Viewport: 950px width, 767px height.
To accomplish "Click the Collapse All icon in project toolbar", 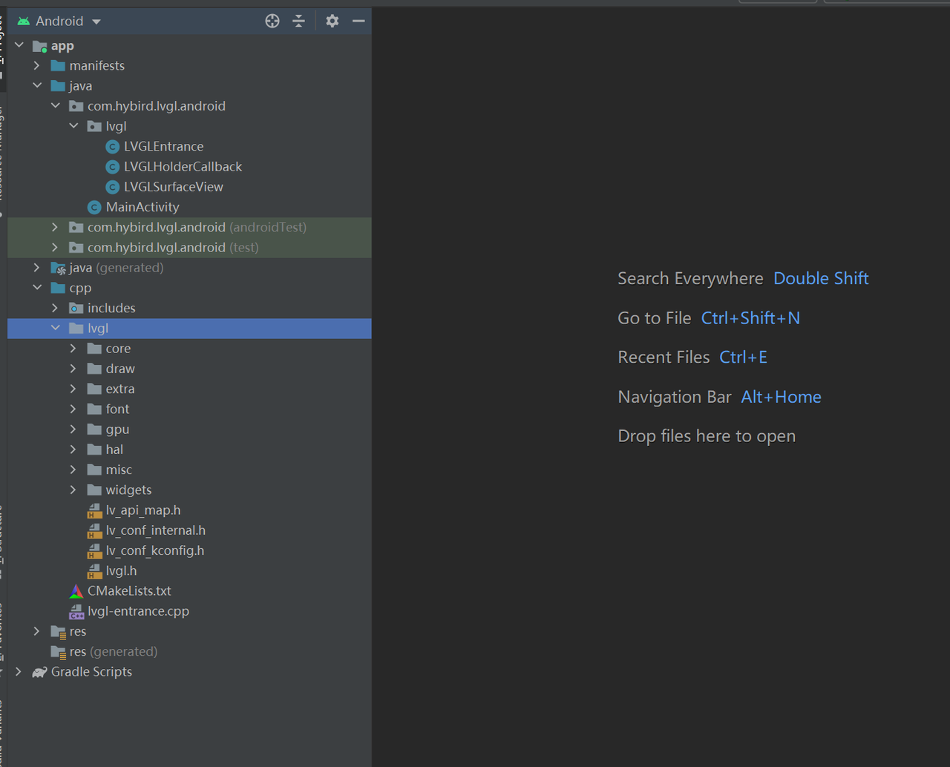I will click(299, 22).
